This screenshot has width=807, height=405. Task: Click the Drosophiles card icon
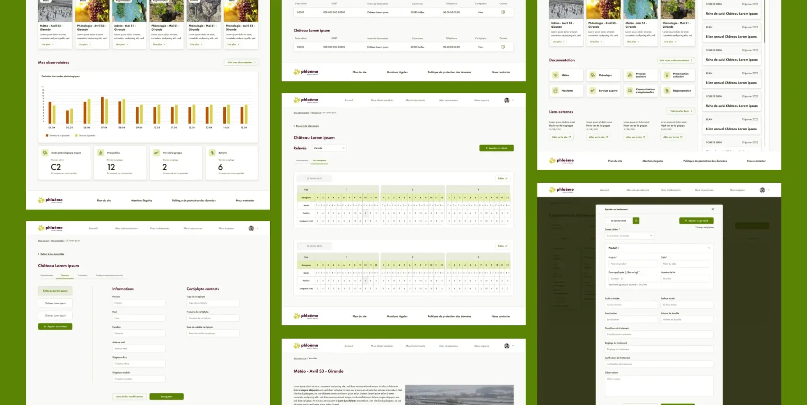(100, 153)
